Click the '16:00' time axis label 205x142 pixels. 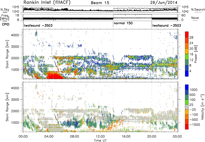(126, 136)
